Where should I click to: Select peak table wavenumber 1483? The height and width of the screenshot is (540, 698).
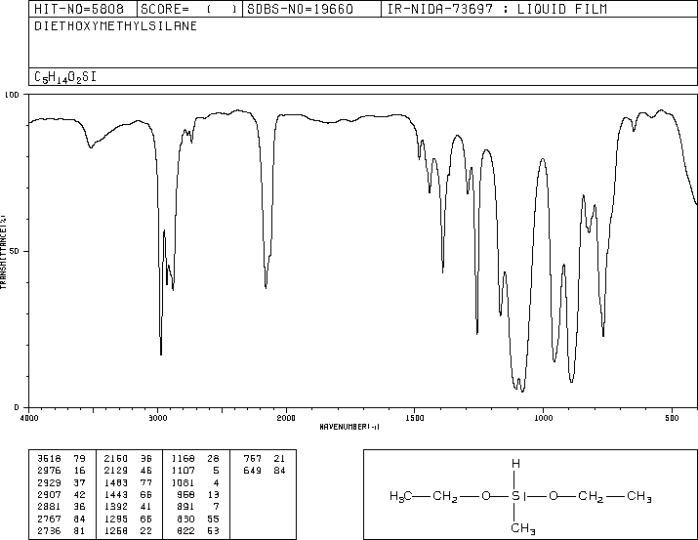pos(116,482)
